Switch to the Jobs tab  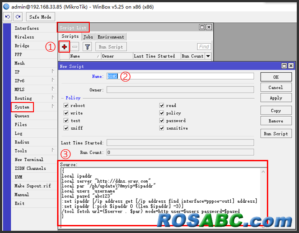point(88,37)
